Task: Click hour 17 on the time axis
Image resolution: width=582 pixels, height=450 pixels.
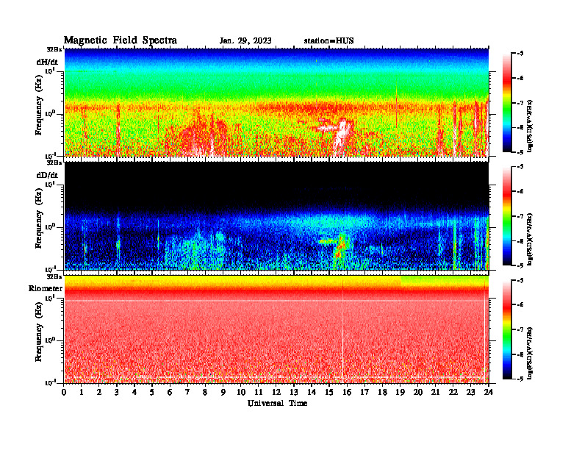Action: click(364, 393)
